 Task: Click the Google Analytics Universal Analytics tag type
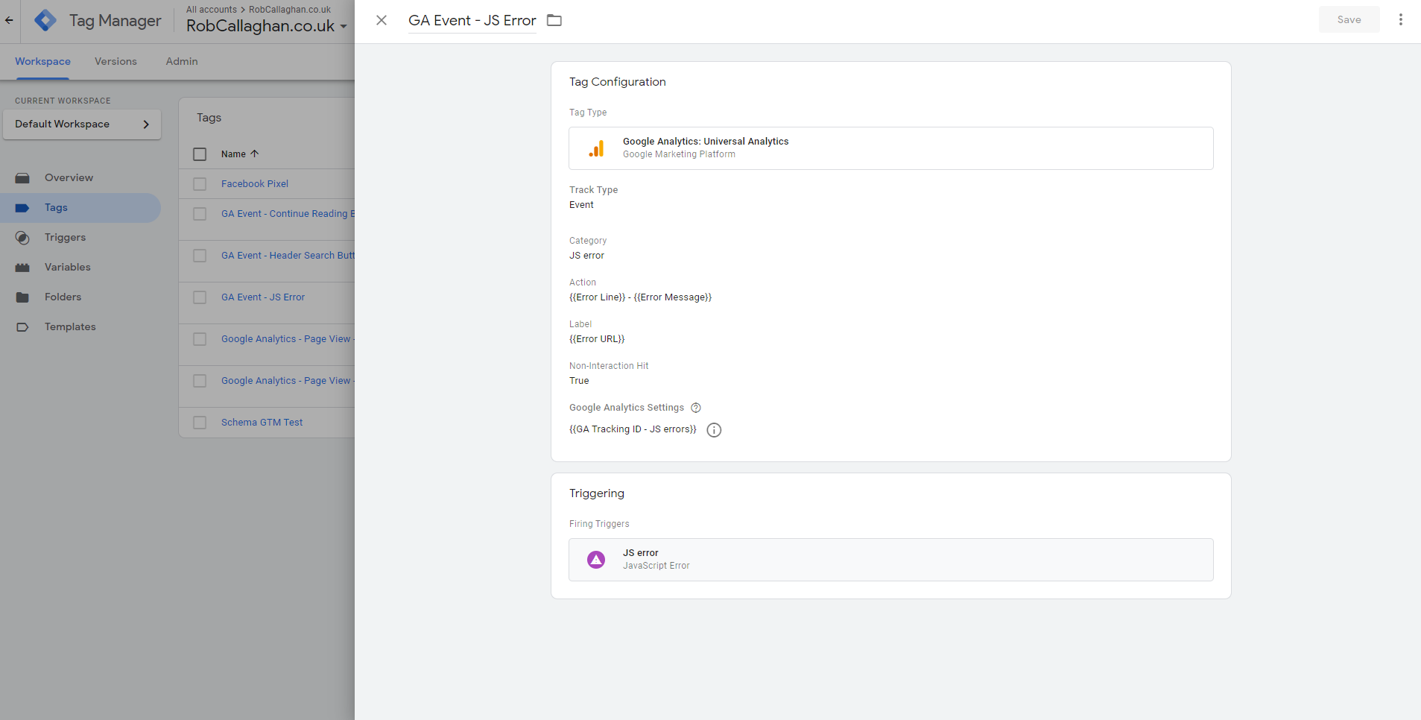891,148
